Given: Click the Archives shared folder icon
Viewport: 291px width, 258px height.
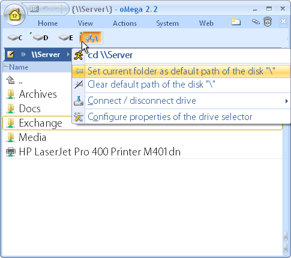Looking at the screenshot, I should pos(10,94).
